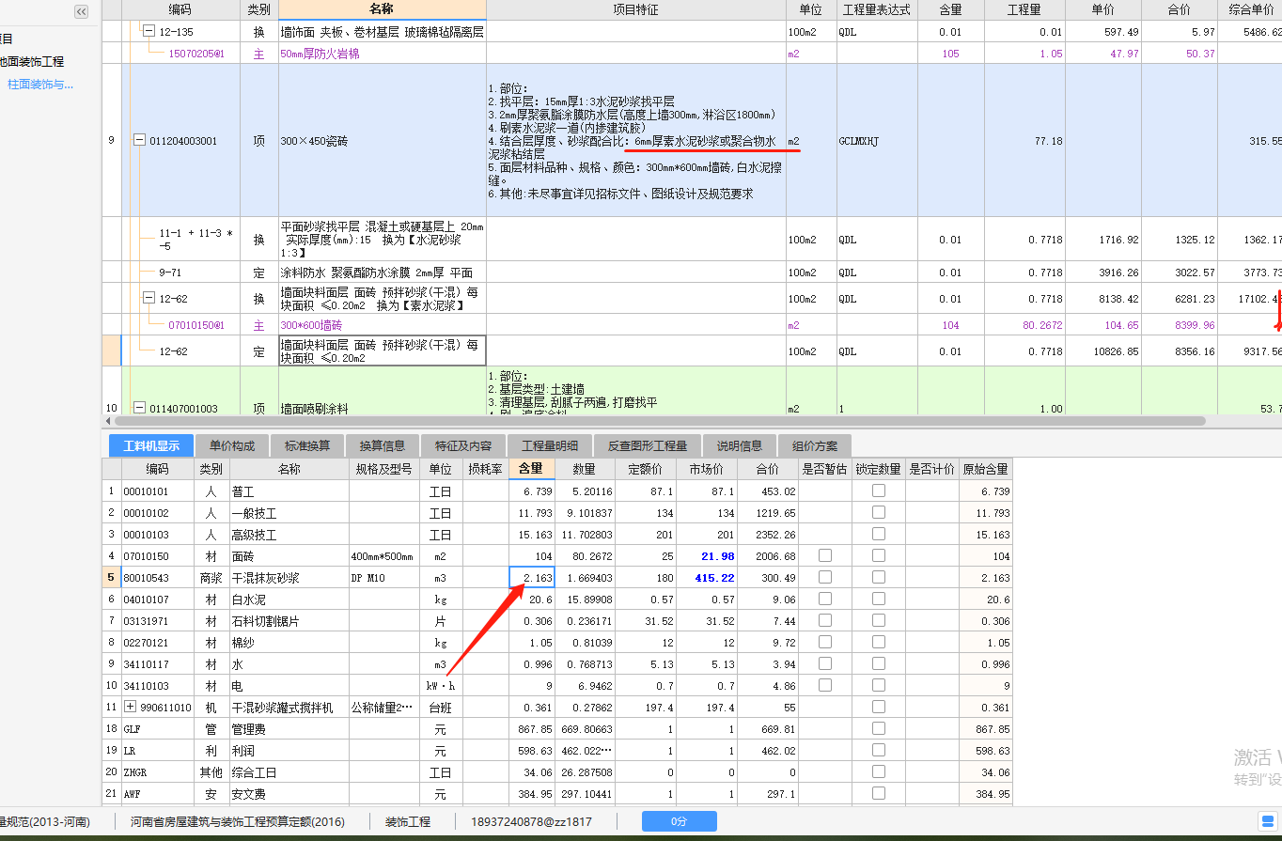This screenshot has width=1282, height=841.
Task: Tick 是否暂估 checkbox for 干混抹灰砂浆 row
Action: click(824, 577)
